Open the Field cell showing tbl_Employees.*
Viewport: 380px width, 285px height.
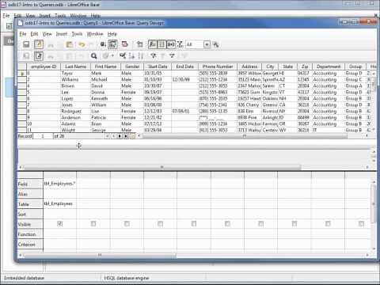coord(60,184)
